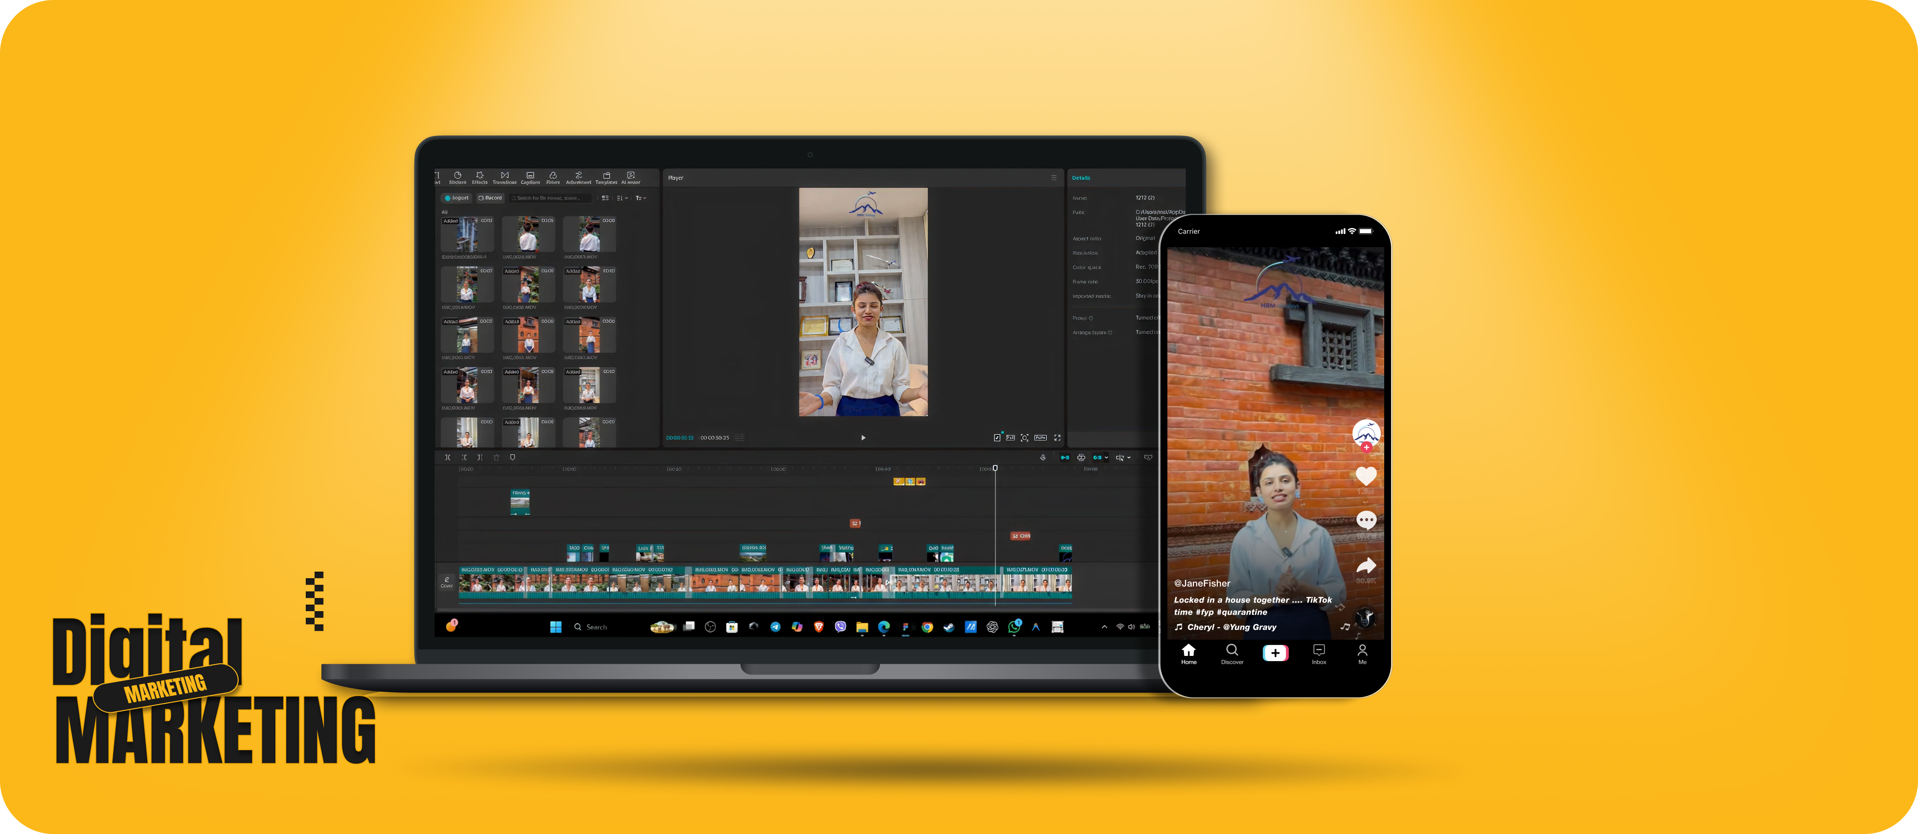Click the player icon with teal dot
The width and height of the screenshot is (1918, 834).
tap(998, 438)
